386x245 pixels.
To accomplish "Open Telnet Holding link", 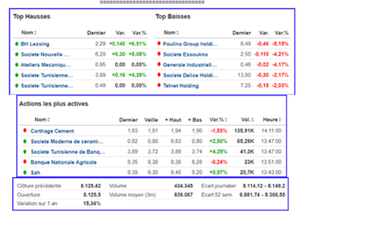I will [x=181, y=86].
